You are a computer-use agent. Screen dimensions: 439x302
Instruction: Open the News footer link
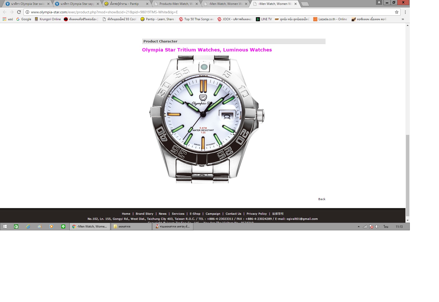pyautogui.click(x=162, y=214)
